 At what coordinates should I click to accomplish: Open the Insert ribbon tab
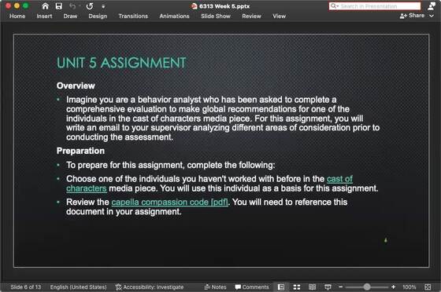point(44,16)
